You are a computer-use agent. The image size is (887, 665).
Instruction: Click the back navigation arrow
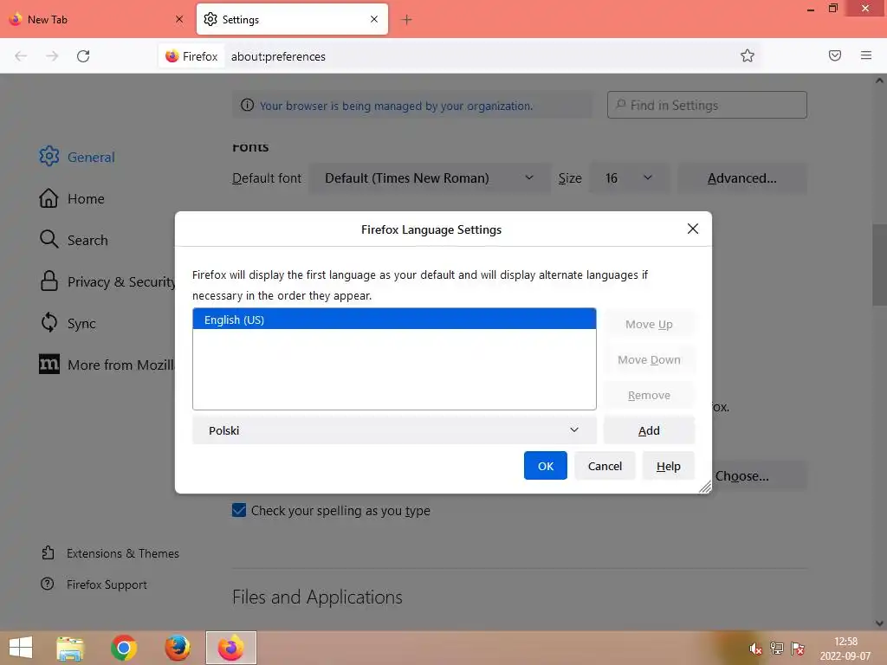click(x=21, y=56)
